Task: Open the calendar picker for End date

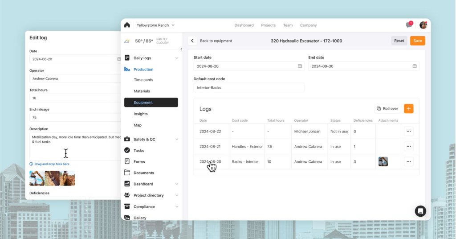Action: click(415, 66)
